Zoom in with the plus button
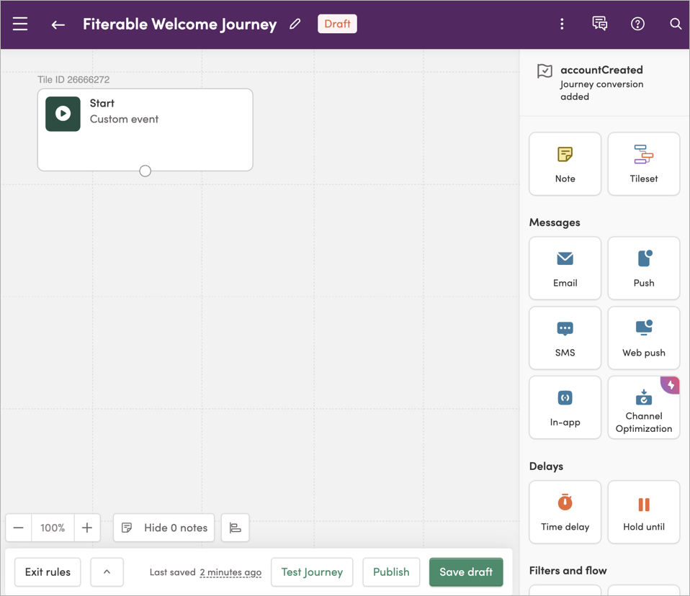The height and width of the screenshot is (596, 690). point(87,528)
